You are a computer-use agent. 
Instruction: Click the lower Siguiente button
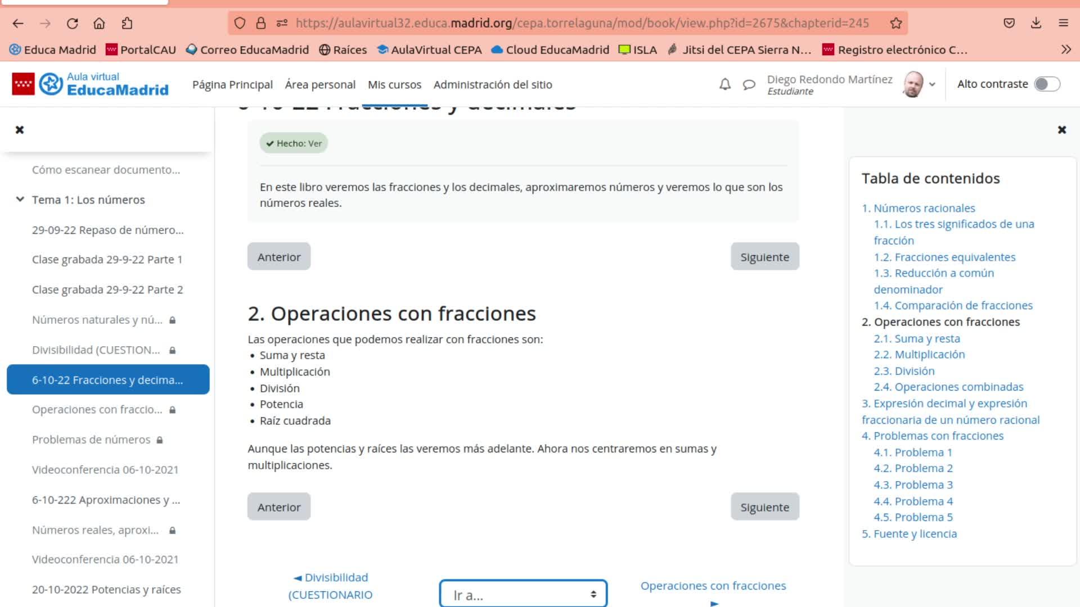click(764, 507)
